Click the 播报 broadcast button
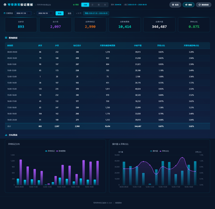 [x=188, y=5]
